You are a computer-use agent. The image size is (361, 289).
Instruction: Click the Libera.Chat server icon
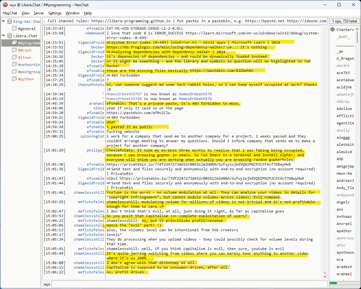pos(9,36)
